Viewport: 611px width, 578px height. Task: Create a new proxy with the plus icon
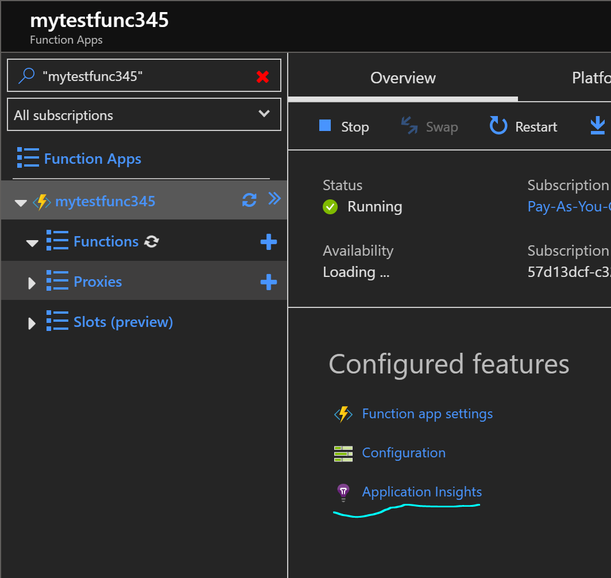268,282
